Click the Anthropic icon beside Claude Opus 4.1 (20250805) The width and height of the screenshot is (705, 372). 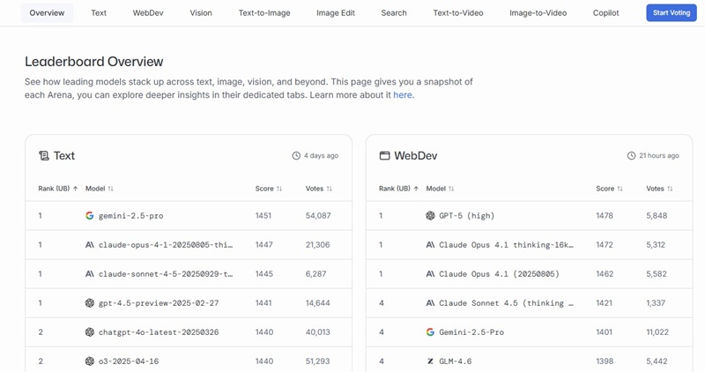(x=430, y=274)
